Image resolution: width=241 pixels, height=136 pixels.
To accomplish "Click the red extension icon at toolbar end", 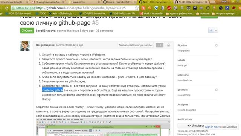I will pos(233,8).
